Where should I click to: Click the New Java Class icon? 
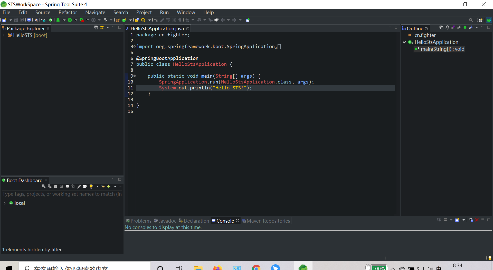[x=124, y=20]
